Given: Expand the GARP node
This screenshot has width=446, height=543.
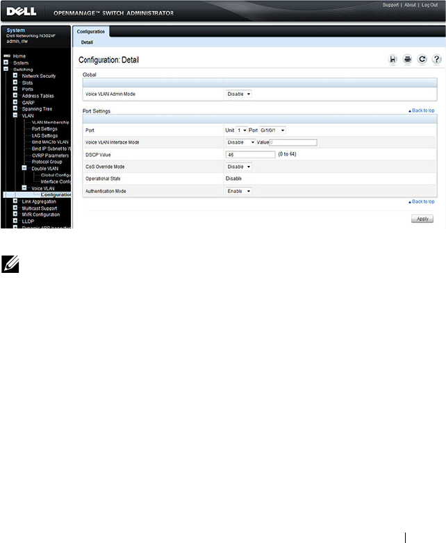Looking at the screenshot, I should (15, 102).
